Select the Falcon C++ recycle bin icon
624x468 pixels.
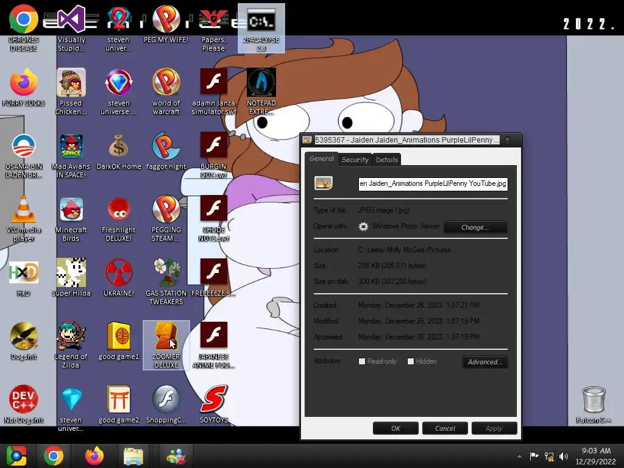[x=594, y=405]
